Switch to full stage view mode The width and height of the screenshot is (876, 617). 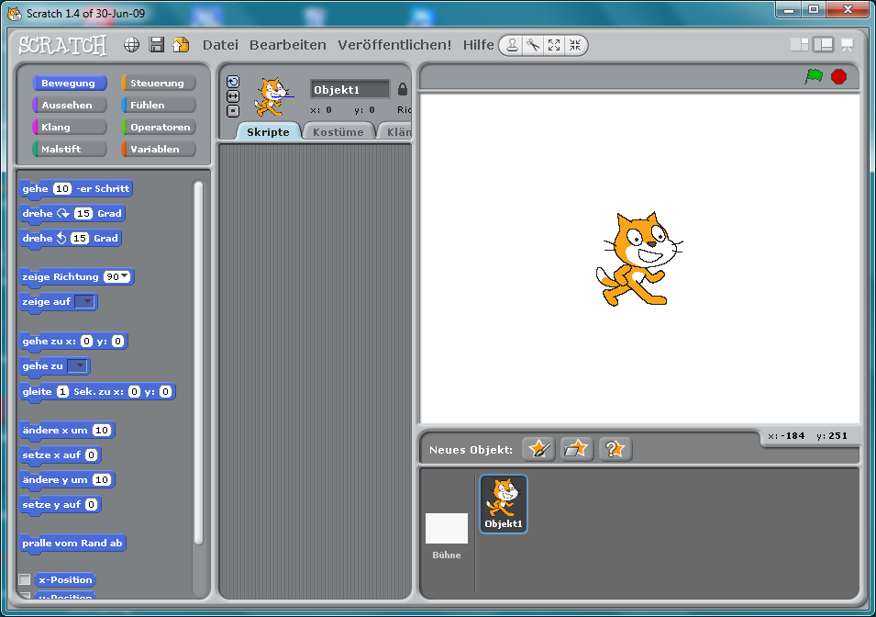click(x=823, y=45)
